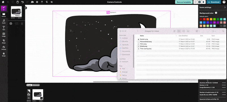This screenshot has height=102, width=227.
Task: Sort Finder files by Name column
Action: (x=142, y=36)
